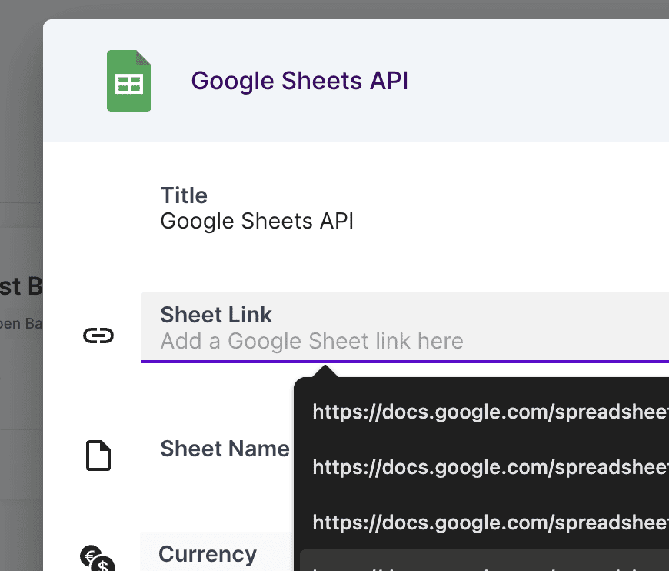Click the dimmed background to dismiss dialog
Viewport: 669px width, 571px height.
coord(21,115)
